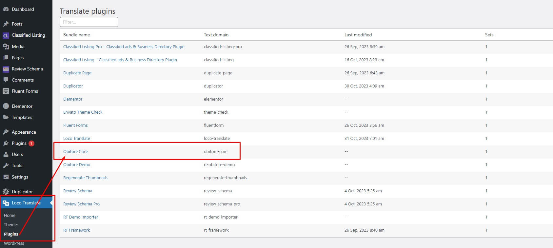The image size is (553, 248).
Task: Sort by Last modified column header
Action: pyautogui.click(x=358, y=35)
